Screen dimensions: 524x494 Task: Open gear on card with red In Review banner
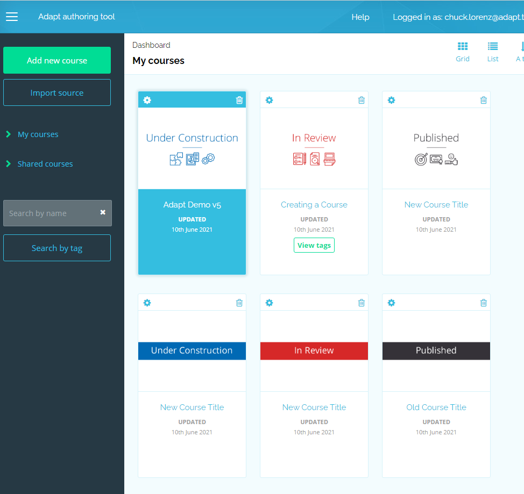pyautogui.click(x=269, y=303)
